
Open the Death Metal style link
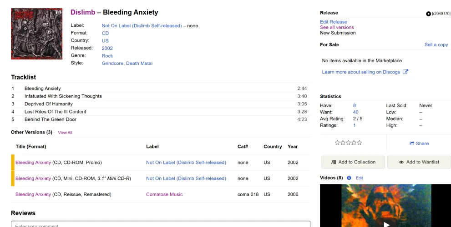point(139,63)
